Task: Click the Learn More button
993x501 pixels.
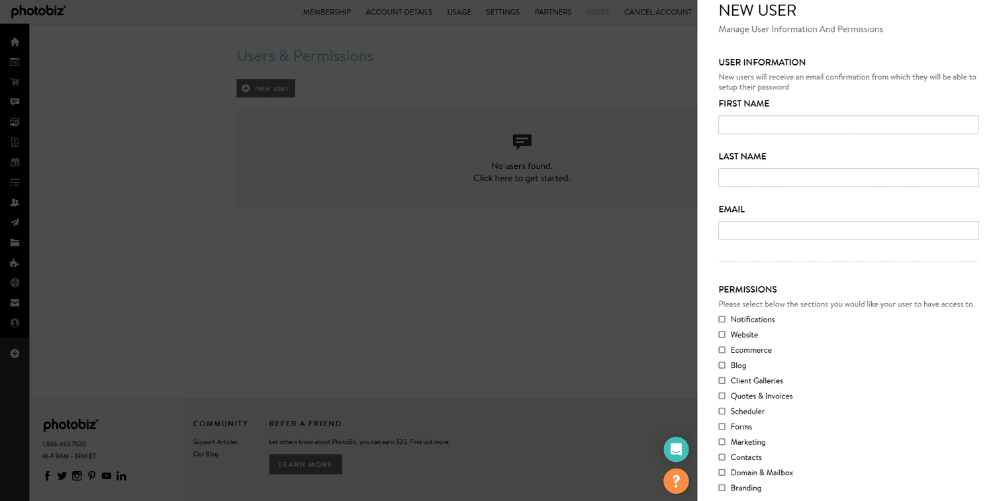Action: (305, 464)
